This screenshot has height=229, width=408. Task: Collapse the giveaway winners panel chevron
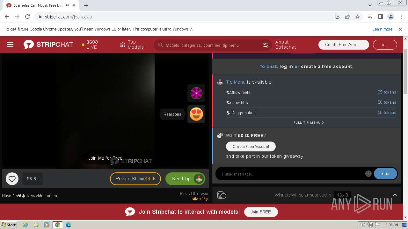pos(395,195)
